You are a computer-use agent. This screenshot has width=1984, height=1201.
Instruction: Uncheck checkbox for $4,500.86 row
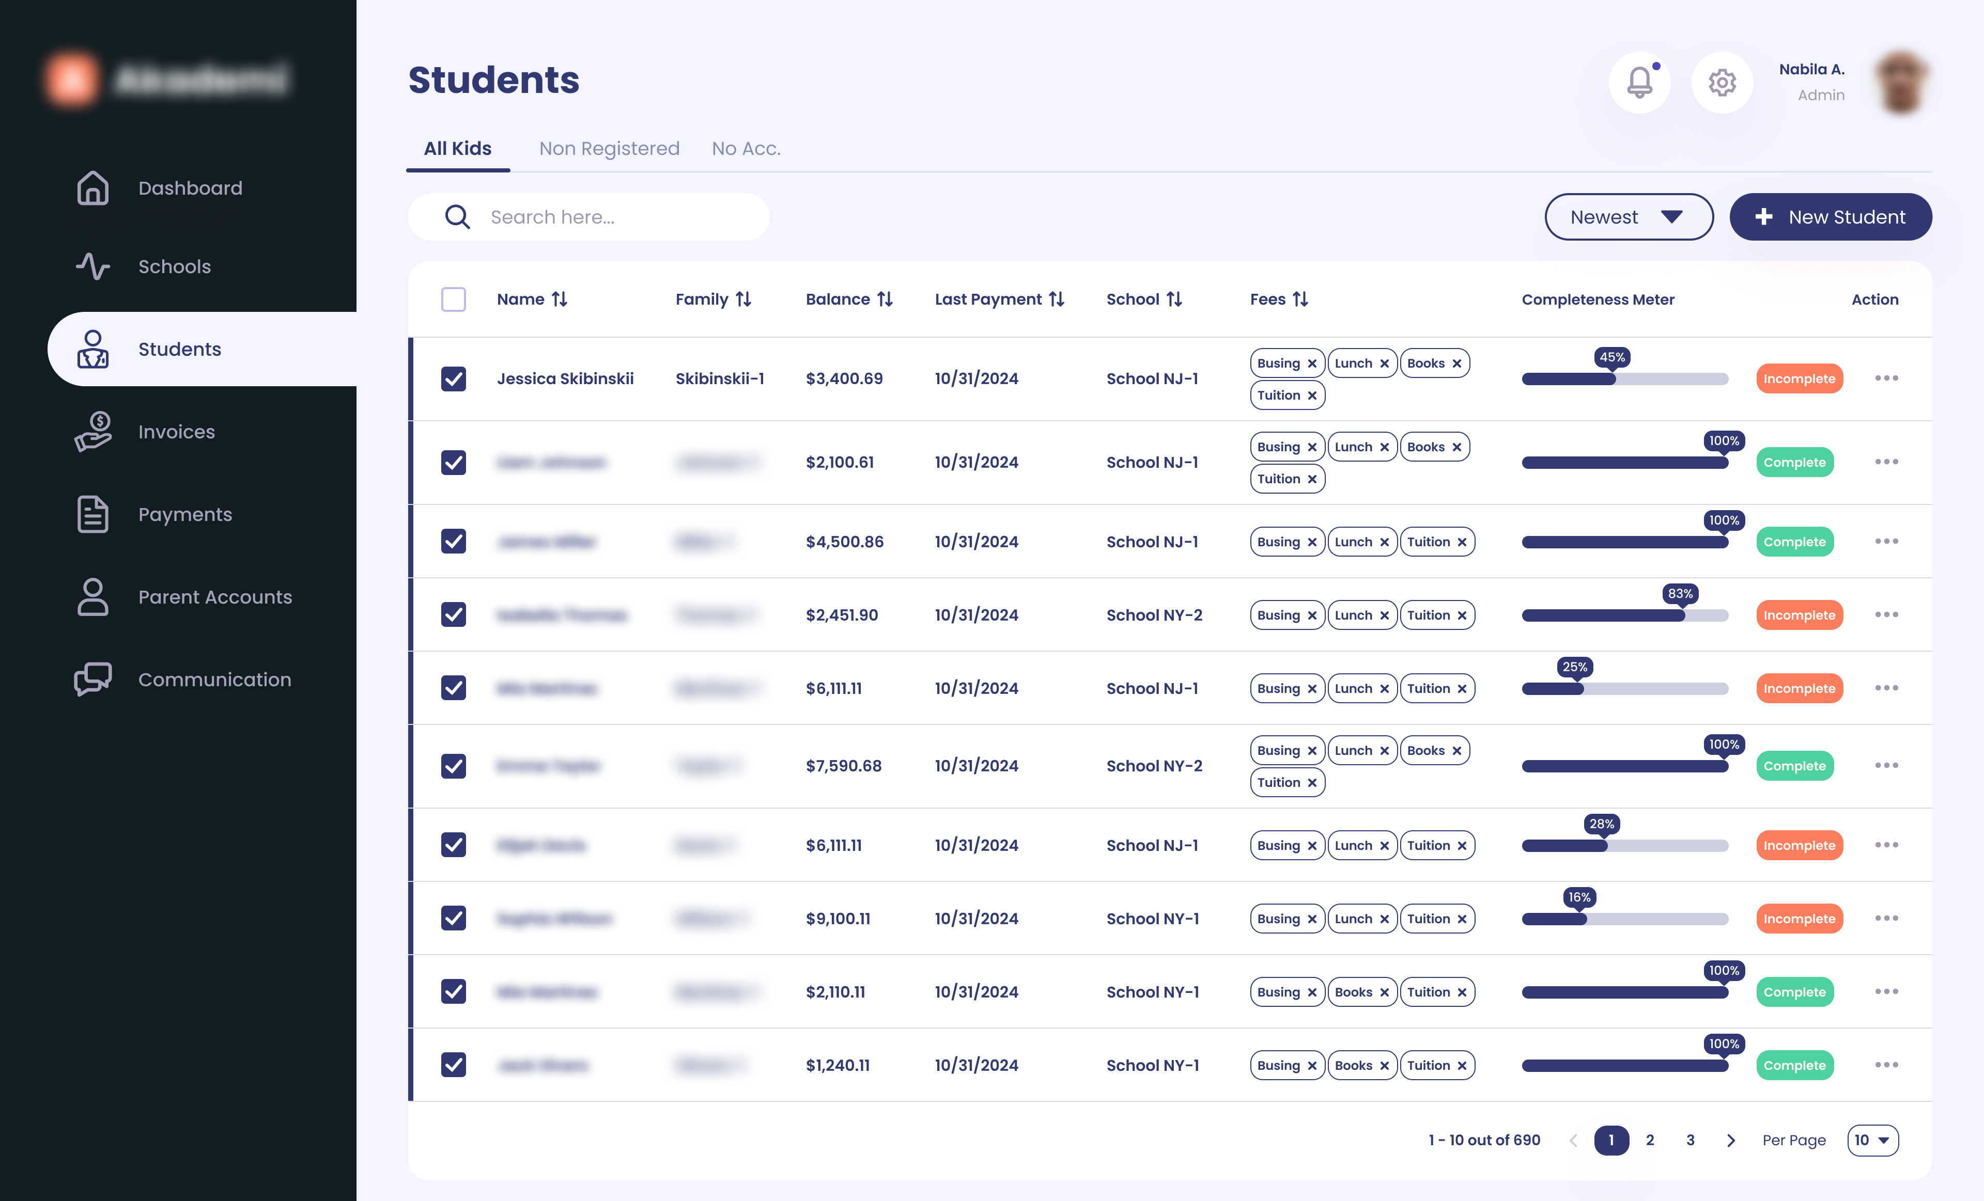coord(453,541)
